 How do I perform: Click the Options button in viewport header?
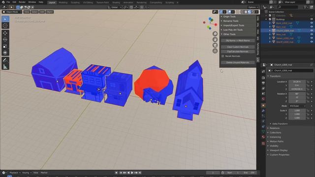click(x=253, y=7)
